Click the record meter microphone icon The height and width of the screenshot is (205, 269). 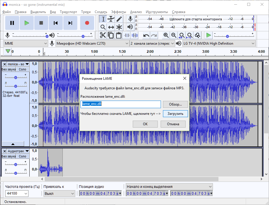(130, 19)
